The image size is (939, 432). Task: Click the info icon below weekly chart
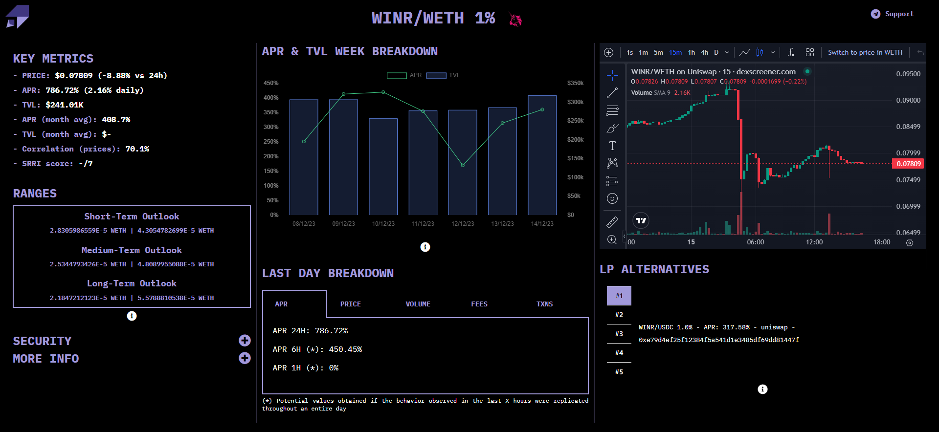coord(425,247)
